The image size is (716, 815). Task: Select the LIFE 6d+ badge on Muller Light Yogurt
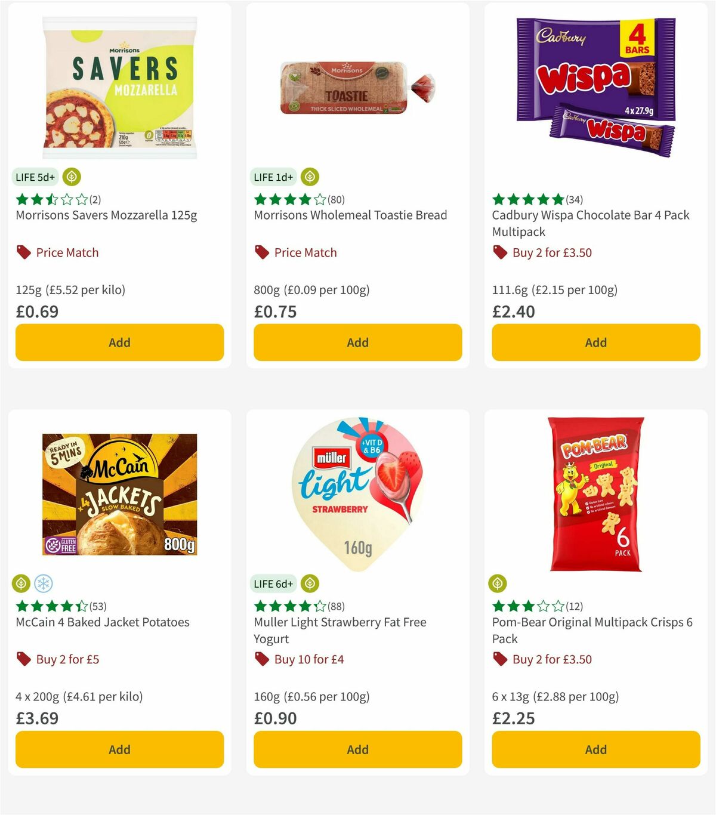click(273, 584)
